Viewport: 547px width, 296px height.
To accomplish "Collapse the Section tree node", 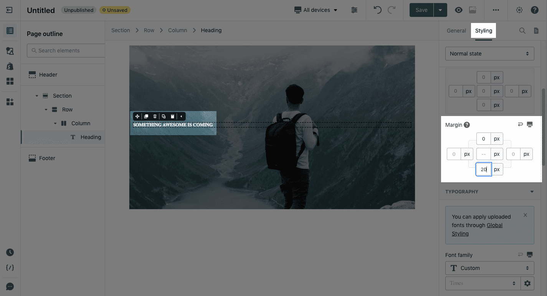I will (37, 96).
